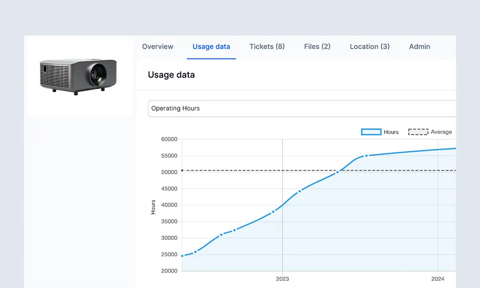
Task: Select the first data point near 25000 hours
Action: click(x=182, y=256)
